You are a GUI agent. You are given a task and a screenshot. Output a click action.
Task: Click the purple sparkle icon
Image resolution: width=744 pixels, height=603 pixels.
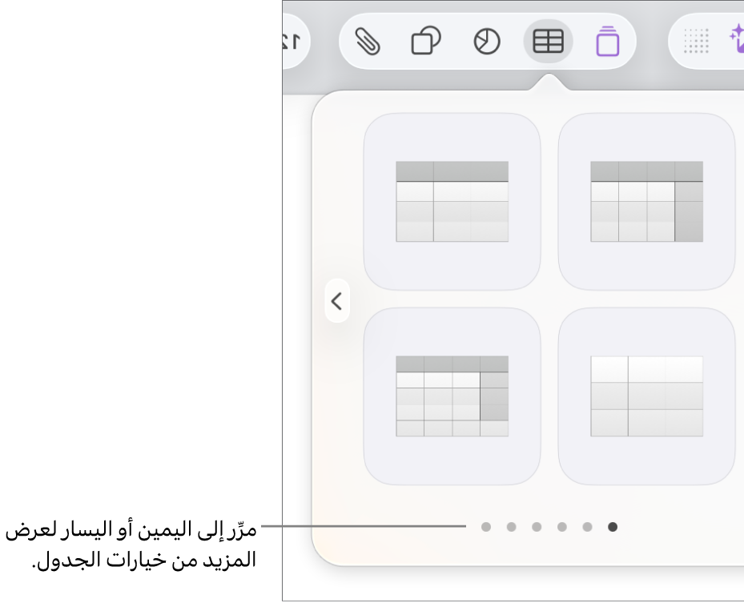click(737, 40)
